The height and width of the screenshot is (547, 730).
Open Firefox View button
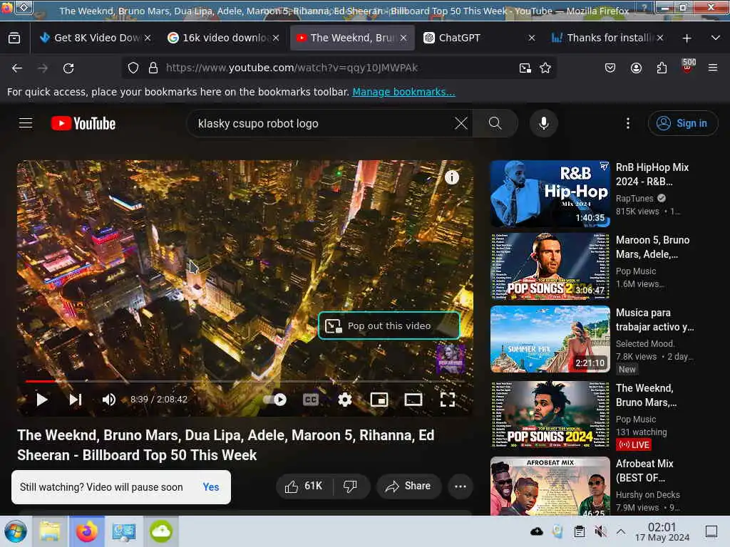point(14,38)
